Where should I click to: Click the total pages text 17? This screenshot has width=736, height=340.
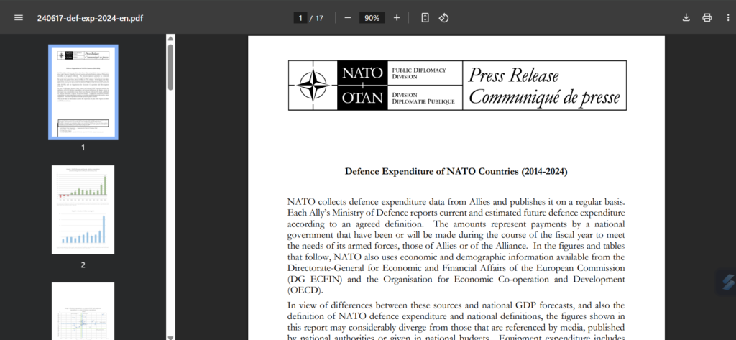pyautogui.click(x=319, y=18)
